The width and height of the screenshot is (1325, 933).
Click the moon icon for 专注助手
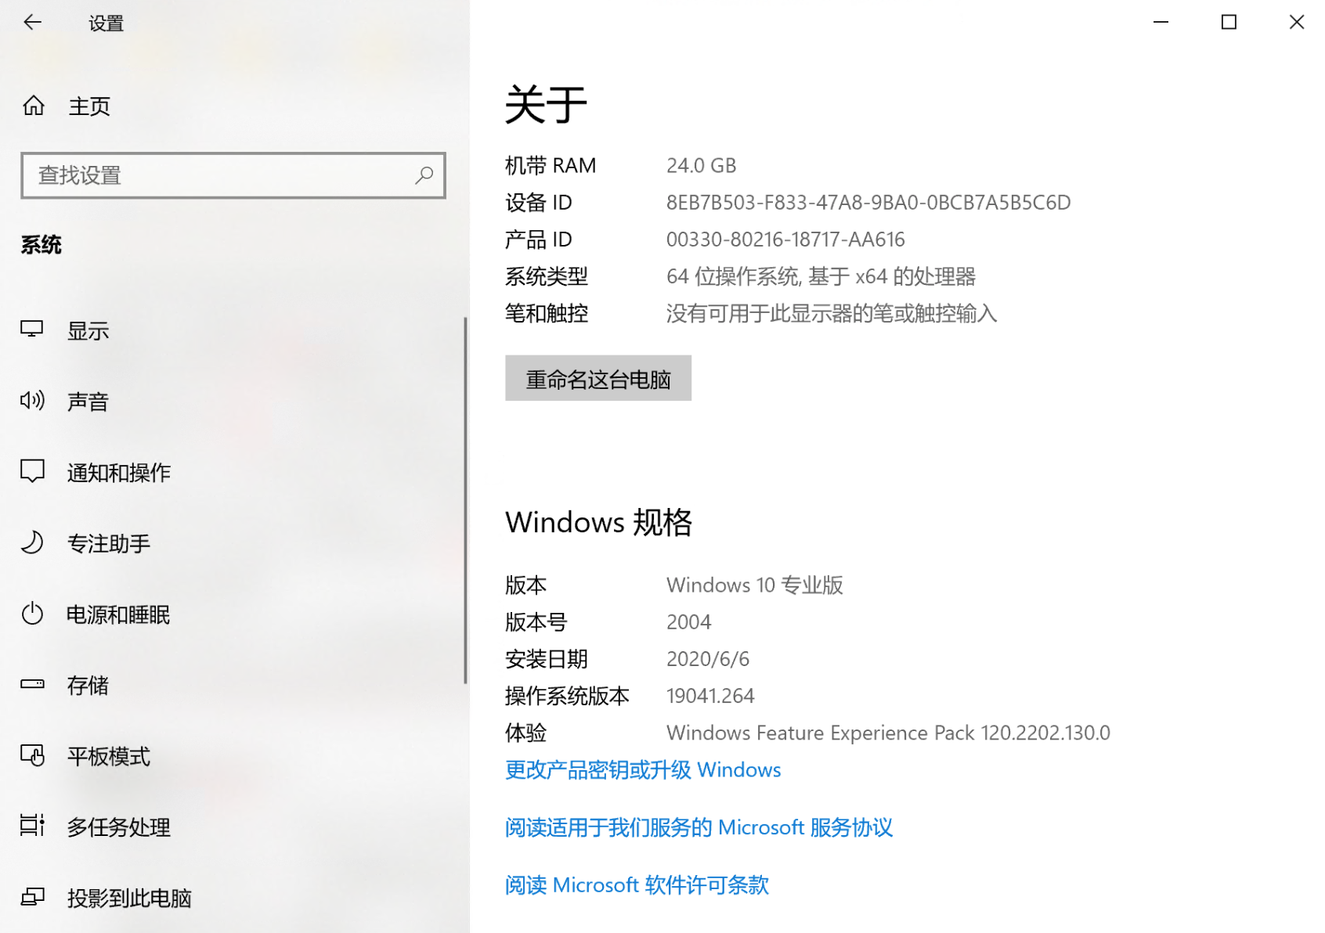32,542
